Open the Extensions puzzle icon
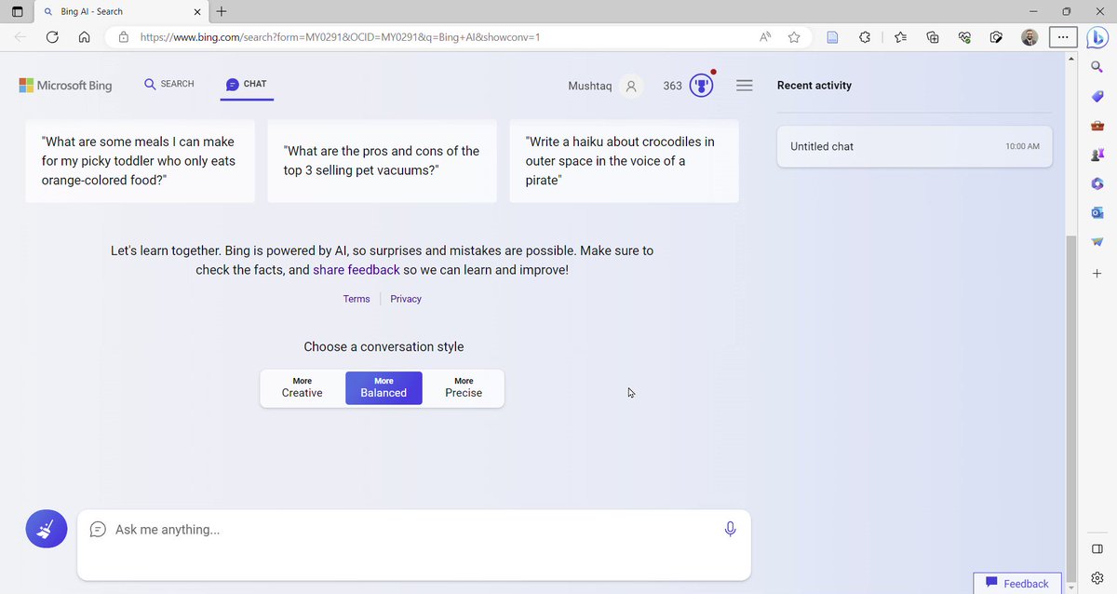 pos(865,37)
